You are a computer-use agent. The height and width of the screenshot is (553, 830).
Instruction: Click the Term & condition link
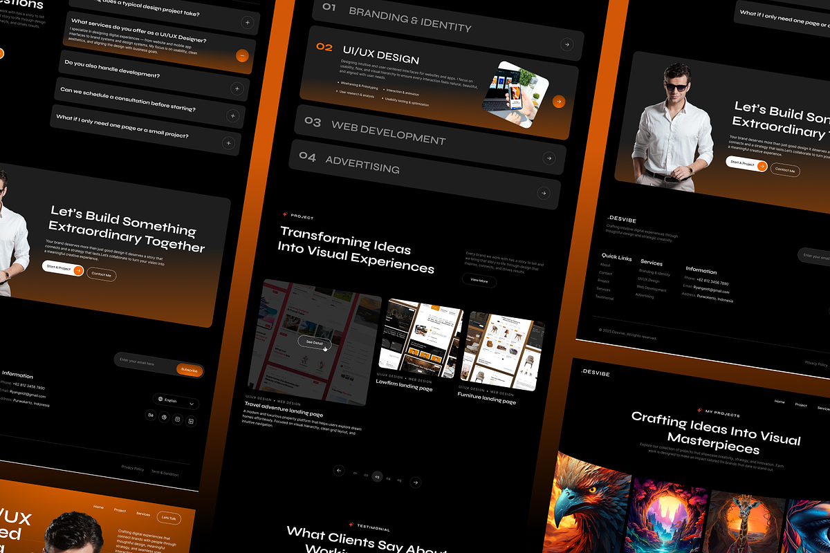(165, 473)
